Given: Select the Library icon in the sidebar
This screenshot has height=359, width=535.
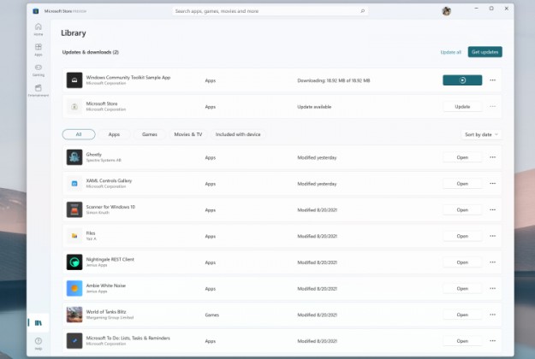Looking at the screenshot, I should pyautogui.click(x=39, y=322).
